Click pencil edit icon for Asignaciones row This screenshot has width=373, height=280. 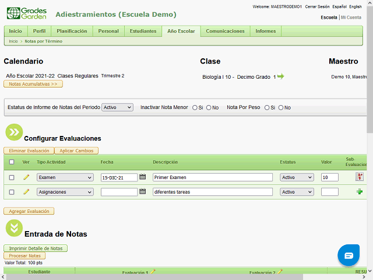pyautogui.click(x=26, y=192)
